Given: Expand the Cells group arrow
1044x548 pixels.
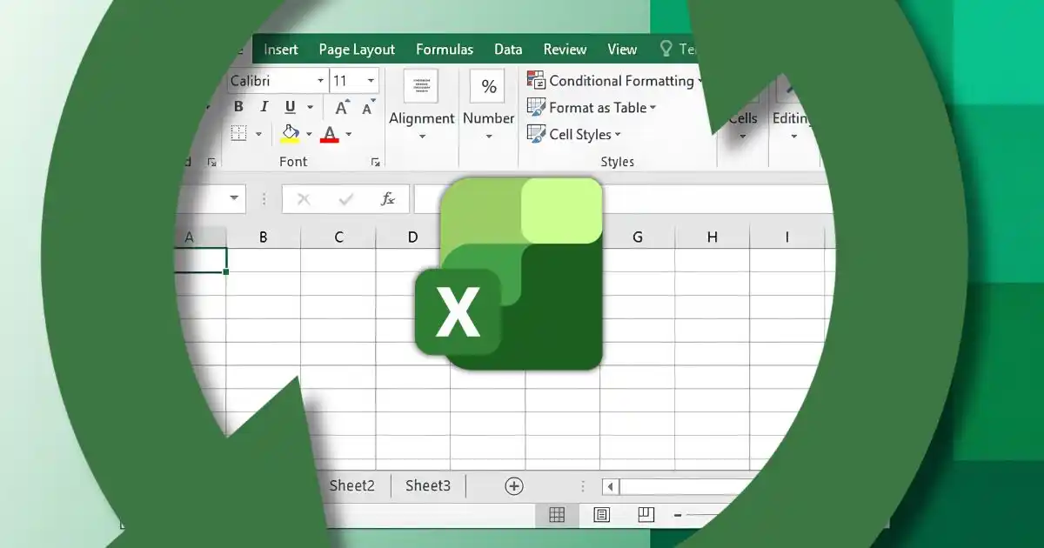Looking at the screenshot, I should (743, 137).
